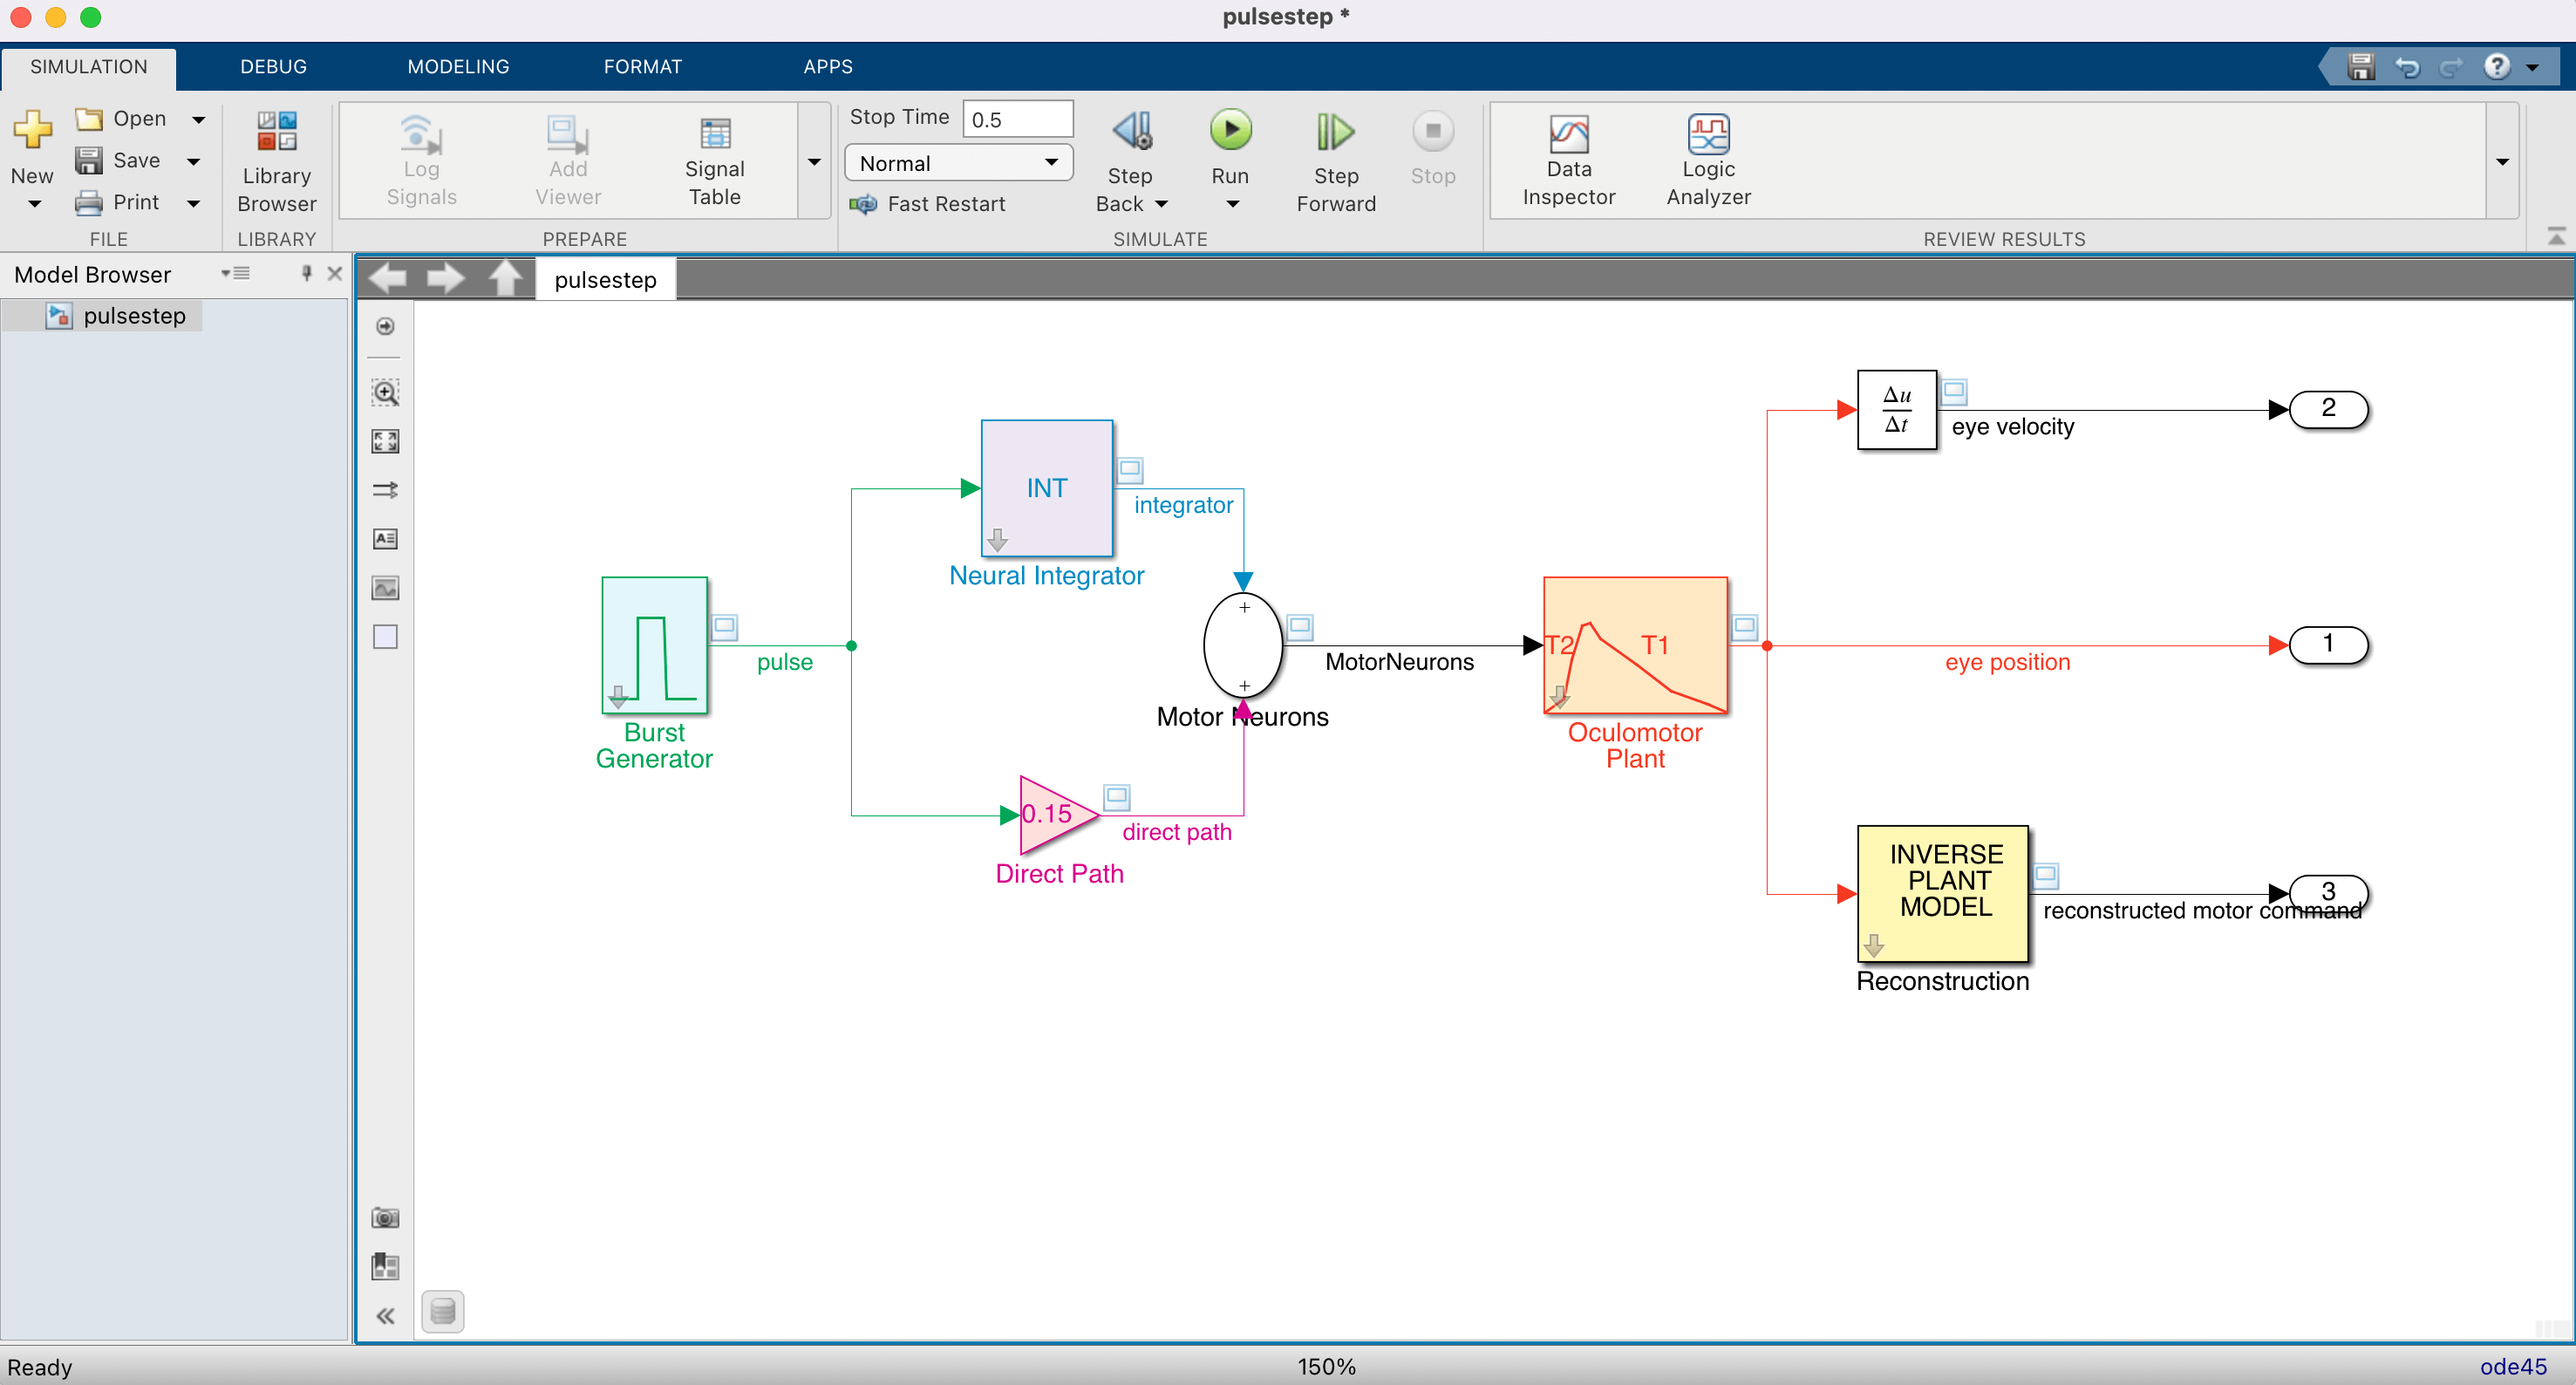The height and width of the screenshot is (1385, 2576).
Task: Click the Log Signals tool
Action: [x=420, y=160]
